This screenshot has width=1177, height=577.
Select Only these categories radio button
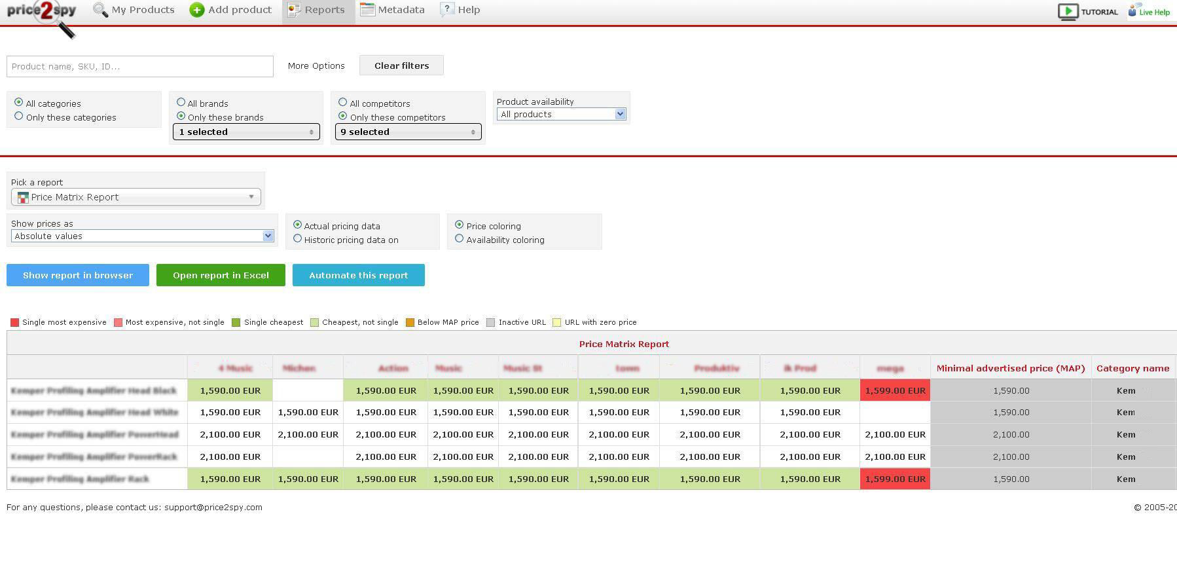pyautogui.click(x=19, y=116)
